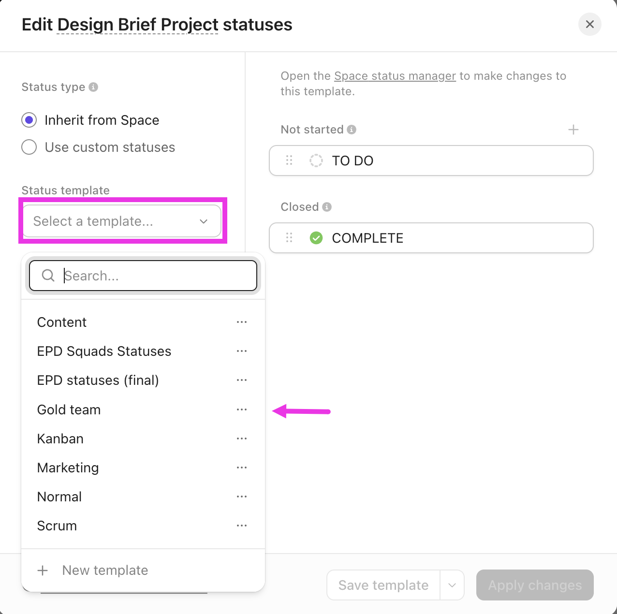This screenshot has height=614, width=617.
Task: Open the ellipsis menu for the Gold team template
Action: [x=242, y=409]
